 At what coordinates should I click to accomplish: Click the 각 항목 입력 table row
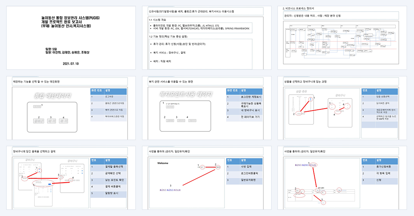pyautogui.click(x=380, y=174)
